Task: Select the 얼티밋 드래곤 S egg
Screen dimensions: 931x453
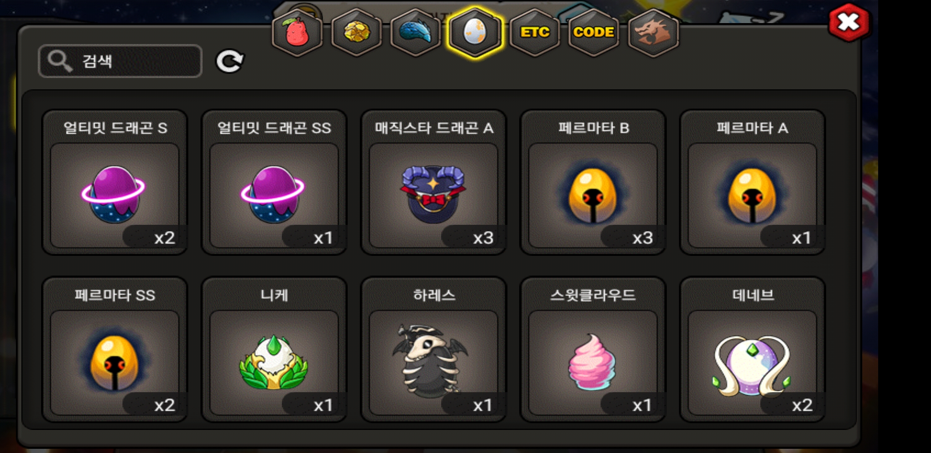Action: (115, 182)
